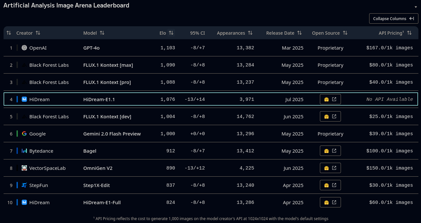Sort the Creator column with its arrow icon
The width and height of the screenshot is (421, 223).
click(x=38, y=33)
